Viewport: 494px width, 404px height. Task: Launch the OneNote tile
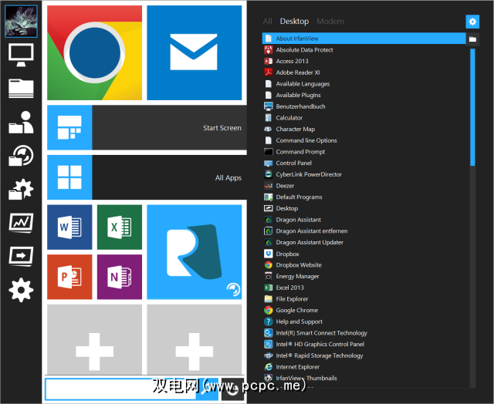(120, 277)
